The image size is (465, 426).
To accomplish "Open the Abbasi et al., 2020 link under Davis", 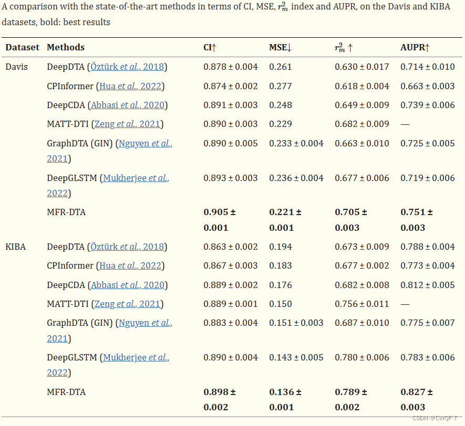I will [x=128, y=105].
